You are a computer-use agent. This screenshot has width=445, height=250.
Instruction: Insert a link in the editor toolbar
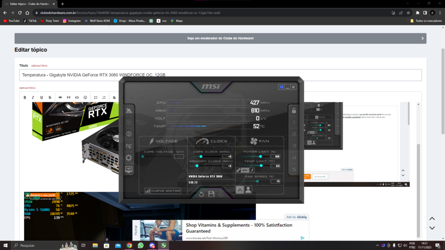click(60, 97)
